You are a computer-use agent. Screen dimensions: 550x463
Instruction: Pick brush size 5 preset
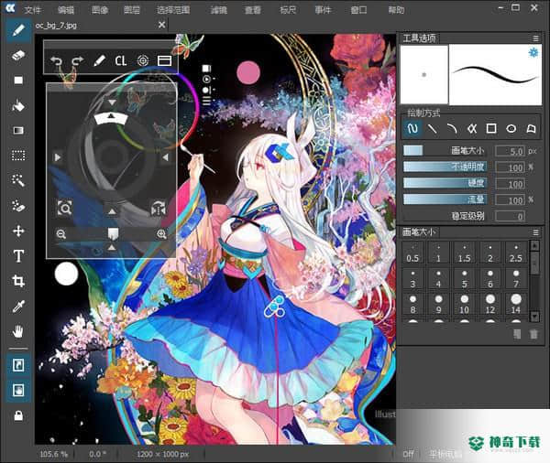tap(465, 279)
